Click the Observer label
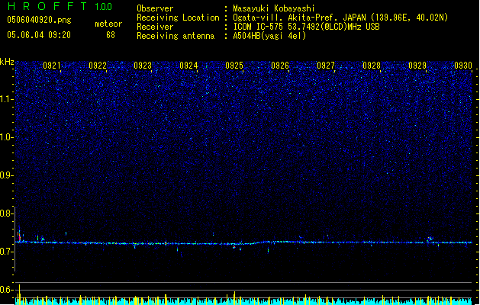480x305 pixels. (155, 8)
